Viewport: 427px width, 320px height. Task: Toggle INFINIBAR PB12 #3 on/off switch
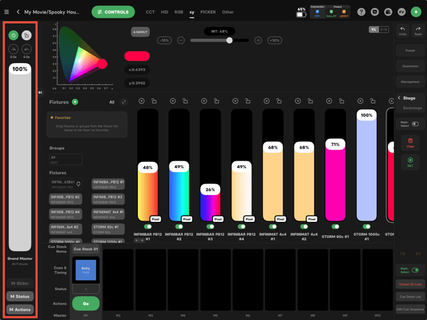pyautogui.click(x=210, y=226)
